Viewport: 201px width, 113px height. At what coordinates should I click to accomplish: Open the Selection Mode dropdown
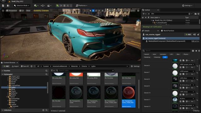pos(22,6)
